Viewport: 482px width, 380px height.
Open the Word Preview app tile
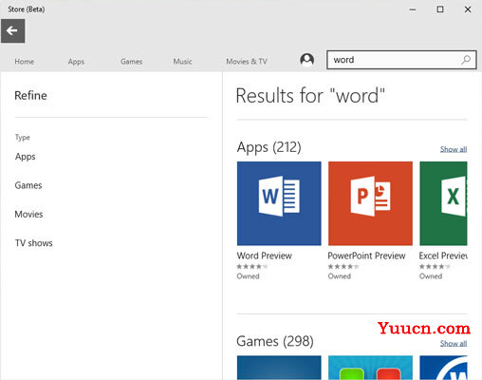pos(279,203)
